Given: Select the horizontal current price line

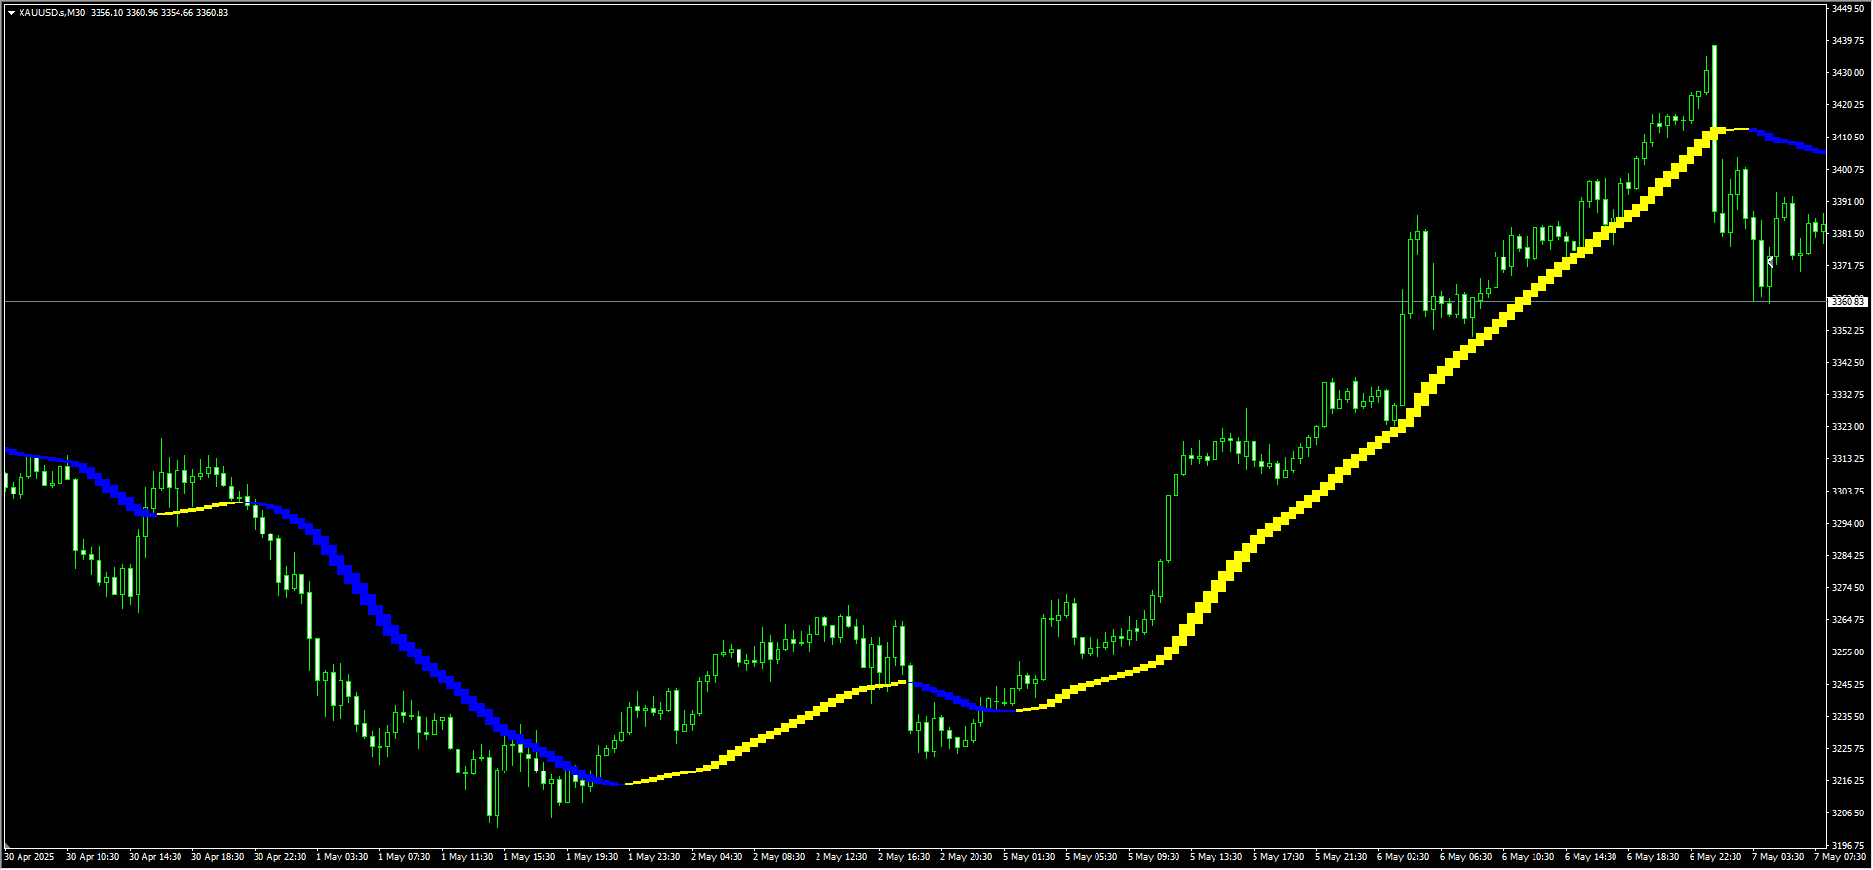Looking at the screenshot, I should 913,302.
